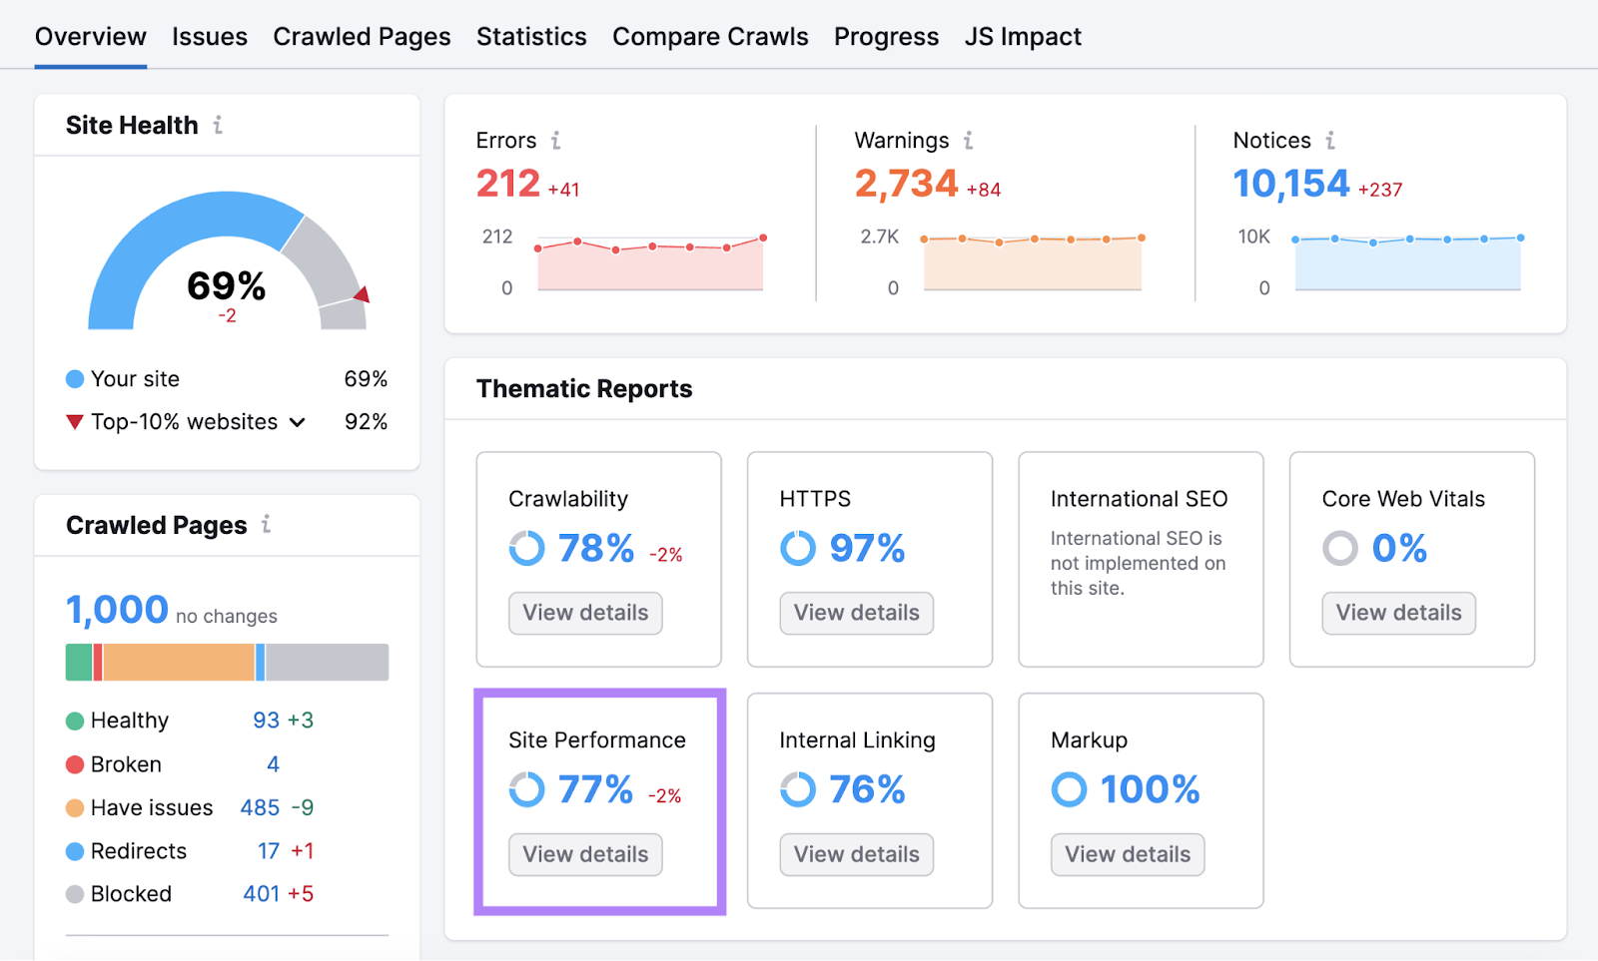The width and height of the screenshot is (1598, 961).
Task: Click the Warnings trend chart
Action: click(1033, 263)
